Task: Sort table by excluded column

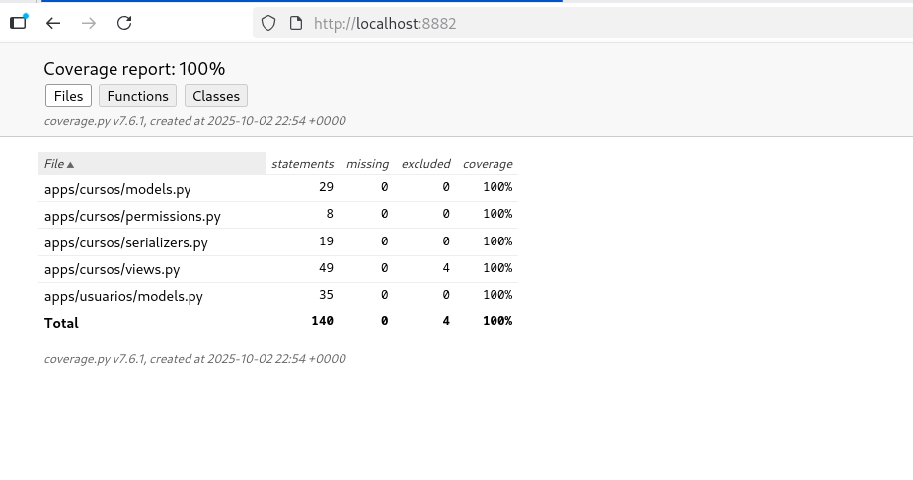Action: pyautogui.click(x=425, y=164)
